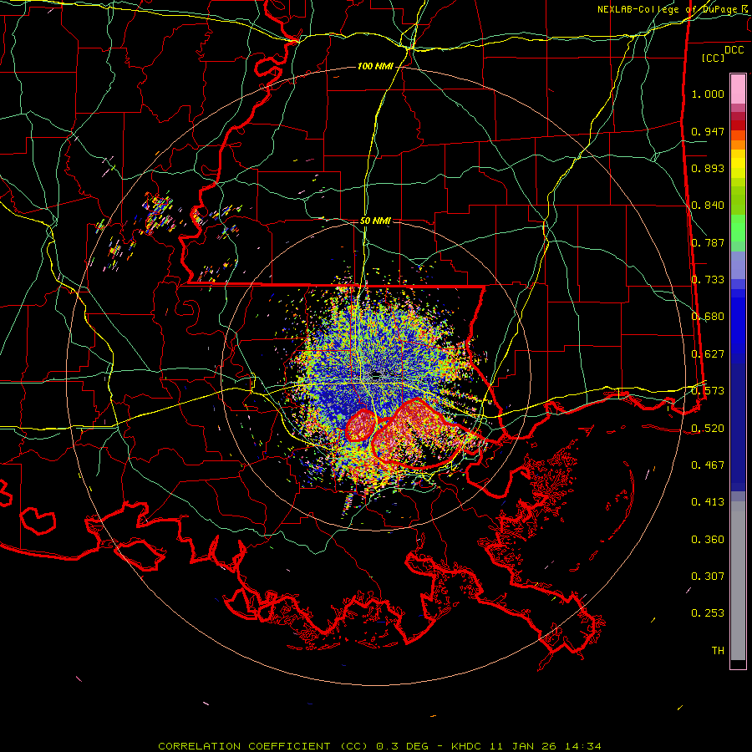Select the 0.680 color scale value

(708, 317)
